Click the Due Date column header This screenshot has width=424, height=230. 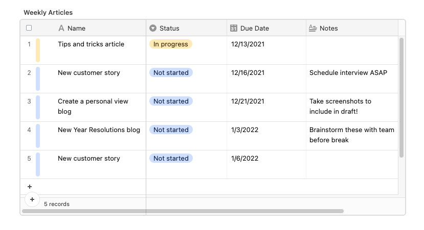tap(266, 28)
